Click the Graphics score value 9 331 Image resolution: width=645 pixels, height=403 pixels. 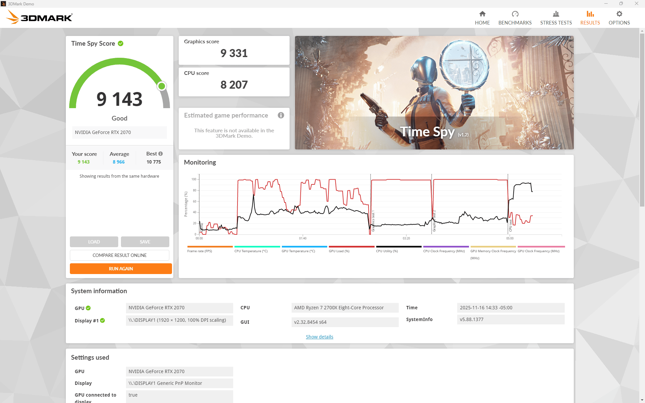click(234, 53)
